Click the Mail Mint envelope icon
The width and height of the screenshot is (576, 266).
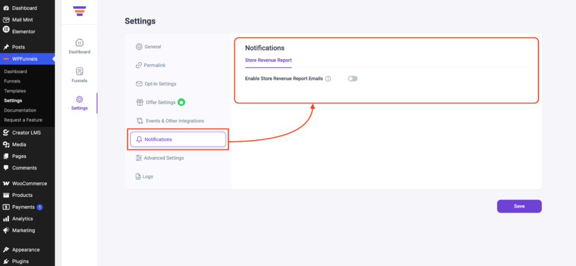click(x=6, y=20)
